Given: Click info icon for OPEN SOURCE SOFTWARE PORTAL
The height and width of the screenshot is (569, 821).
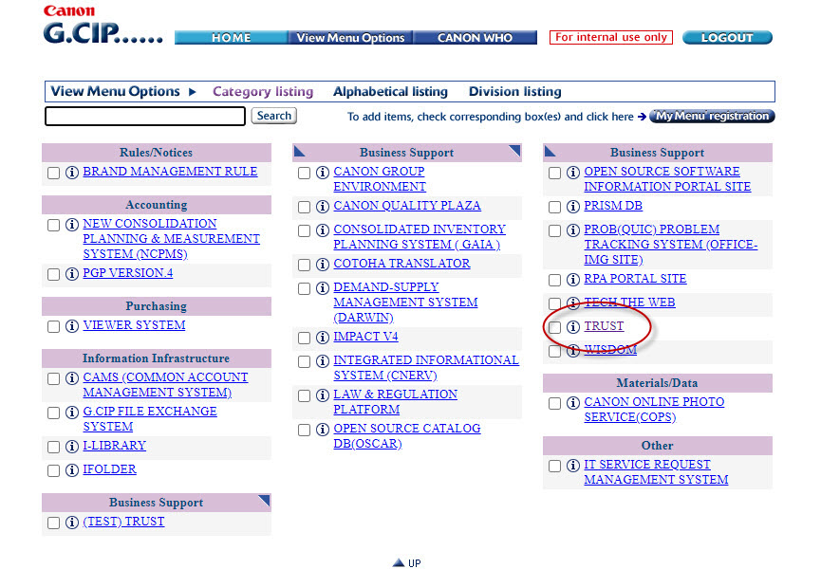Looking at the screenshot, I should 573,172.
